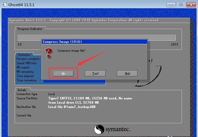Viewport: 198px width, 137px height.
Task: Click the 'Speed (MB/min)' statistic label
Action: pos(27,63)
